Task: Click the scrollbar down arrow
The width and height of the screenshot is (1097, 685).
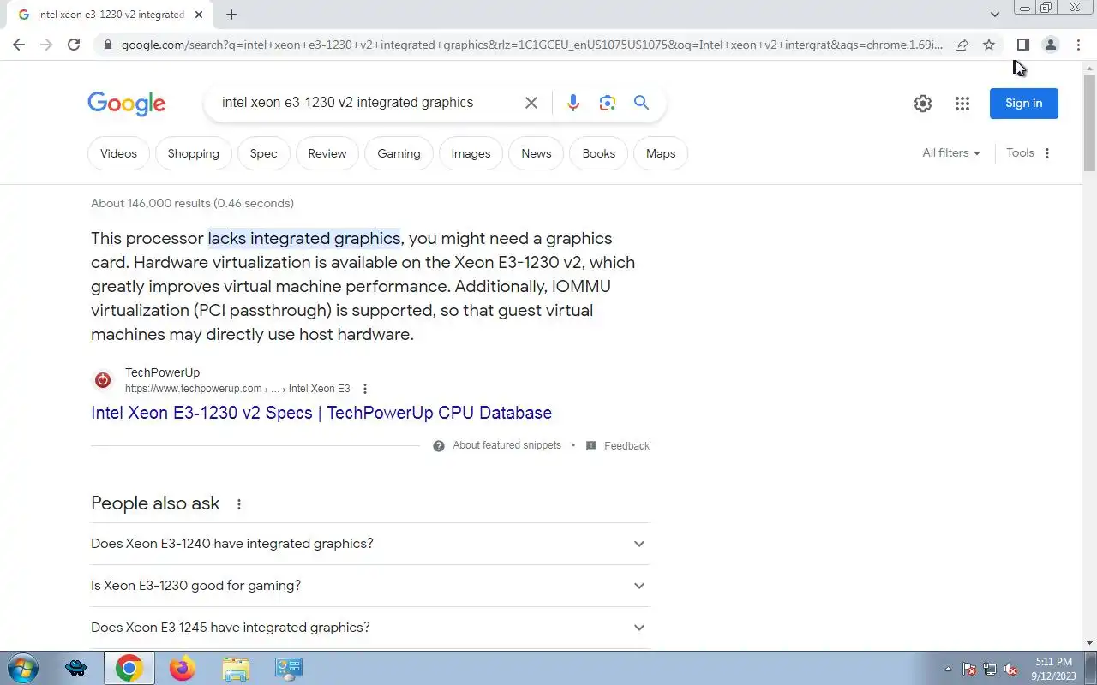Action: 1089,643
